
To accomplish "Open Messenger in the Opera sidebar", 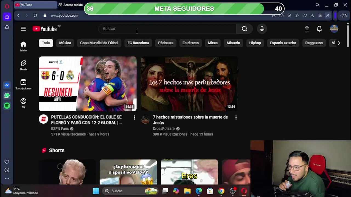I will (7, 85).
